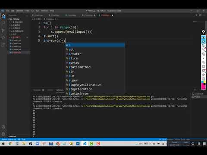Choose 'slice' from the autocomplete list
This screenshot has height=155, width=207.
click(95, 58)
